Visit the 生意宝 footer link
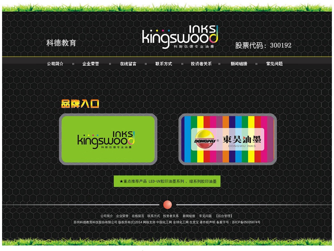The image size is (334, 251). tap(194, 222)
